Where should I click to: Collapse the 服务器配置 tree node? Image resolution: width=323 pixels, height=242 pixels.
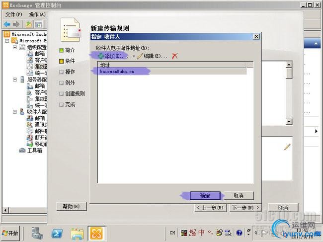tap(15, 80)
